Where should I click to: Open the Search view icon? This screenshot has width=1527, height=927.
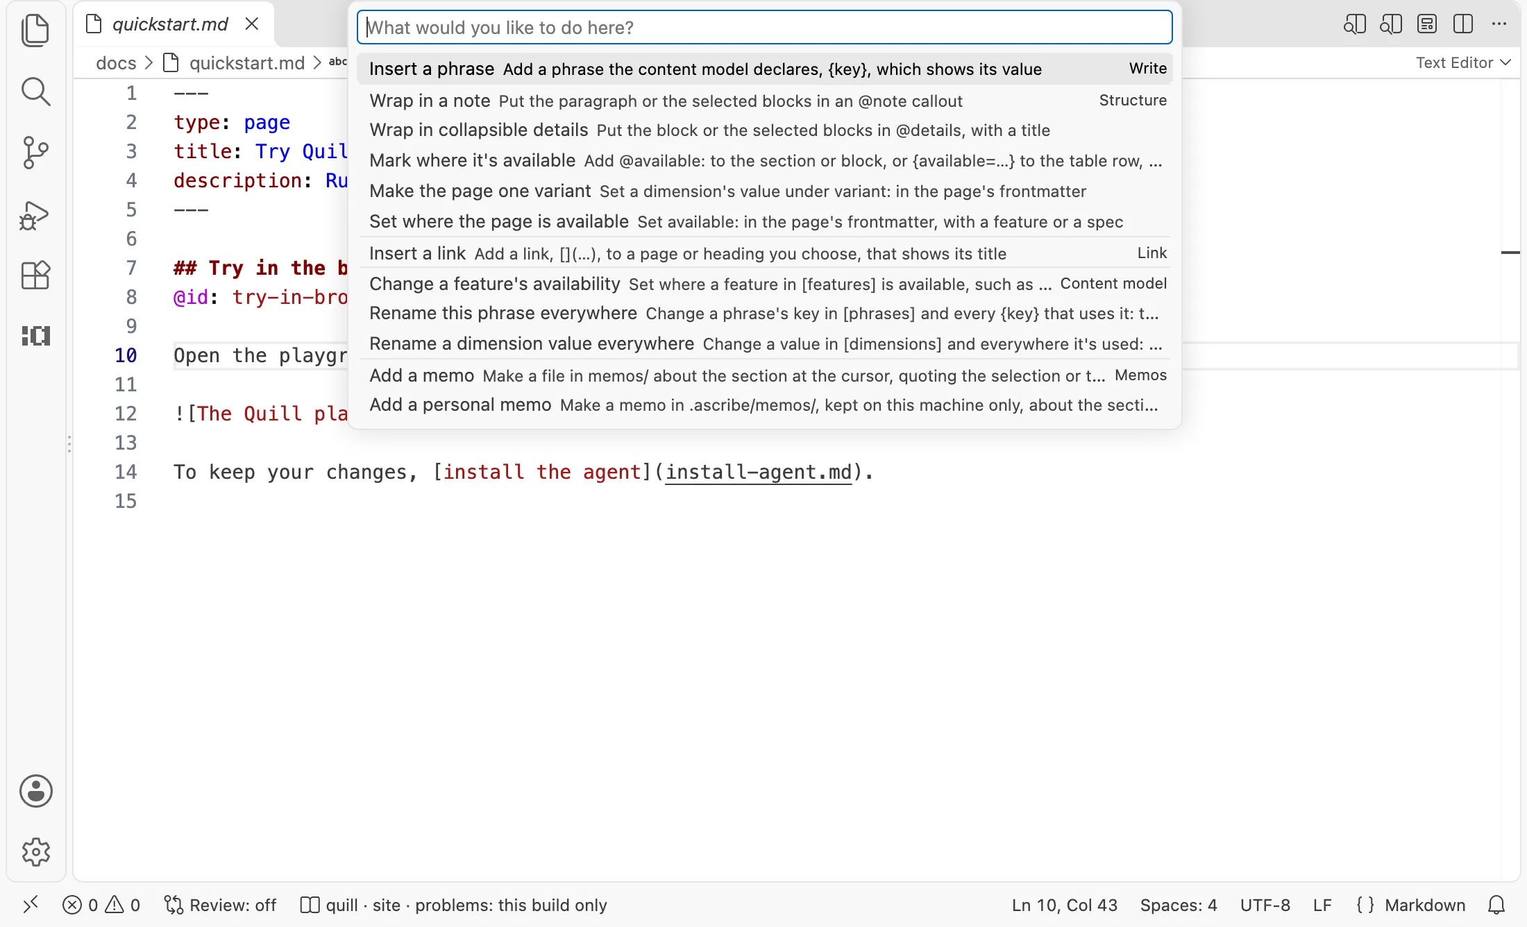coord(35,92)
